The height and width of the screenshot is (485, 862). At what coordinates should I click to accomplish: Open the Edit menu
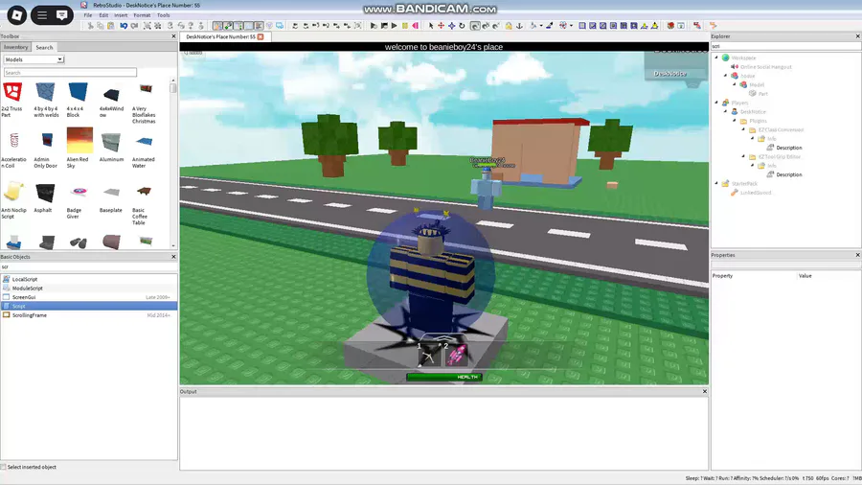103,15
